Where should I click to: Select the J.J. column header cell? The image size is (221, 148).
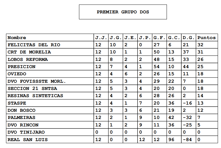tap(101, 38)
